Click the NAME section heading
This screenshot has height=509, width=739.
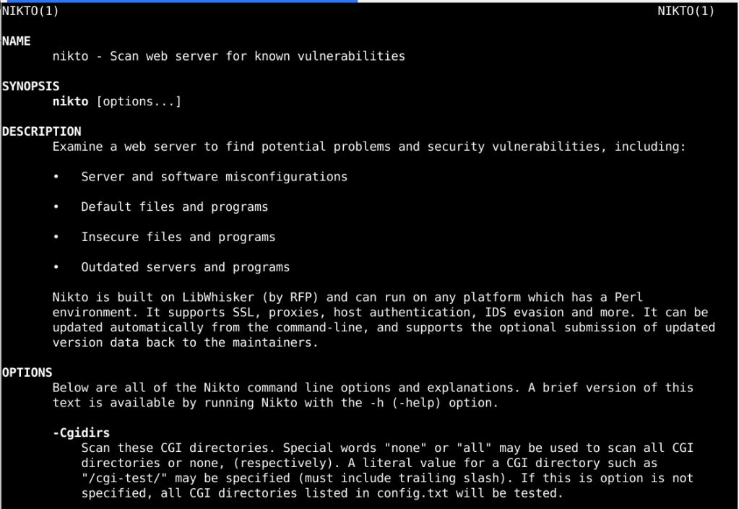16,41
